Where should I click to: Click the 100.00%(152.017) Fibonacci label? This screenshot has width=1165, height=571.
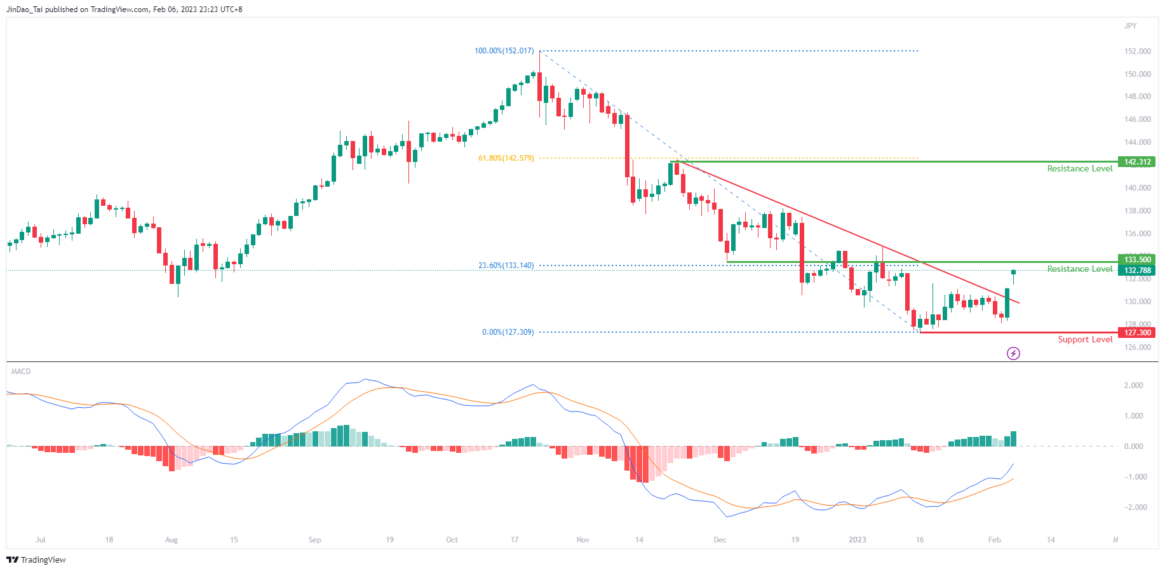(504, 51)
